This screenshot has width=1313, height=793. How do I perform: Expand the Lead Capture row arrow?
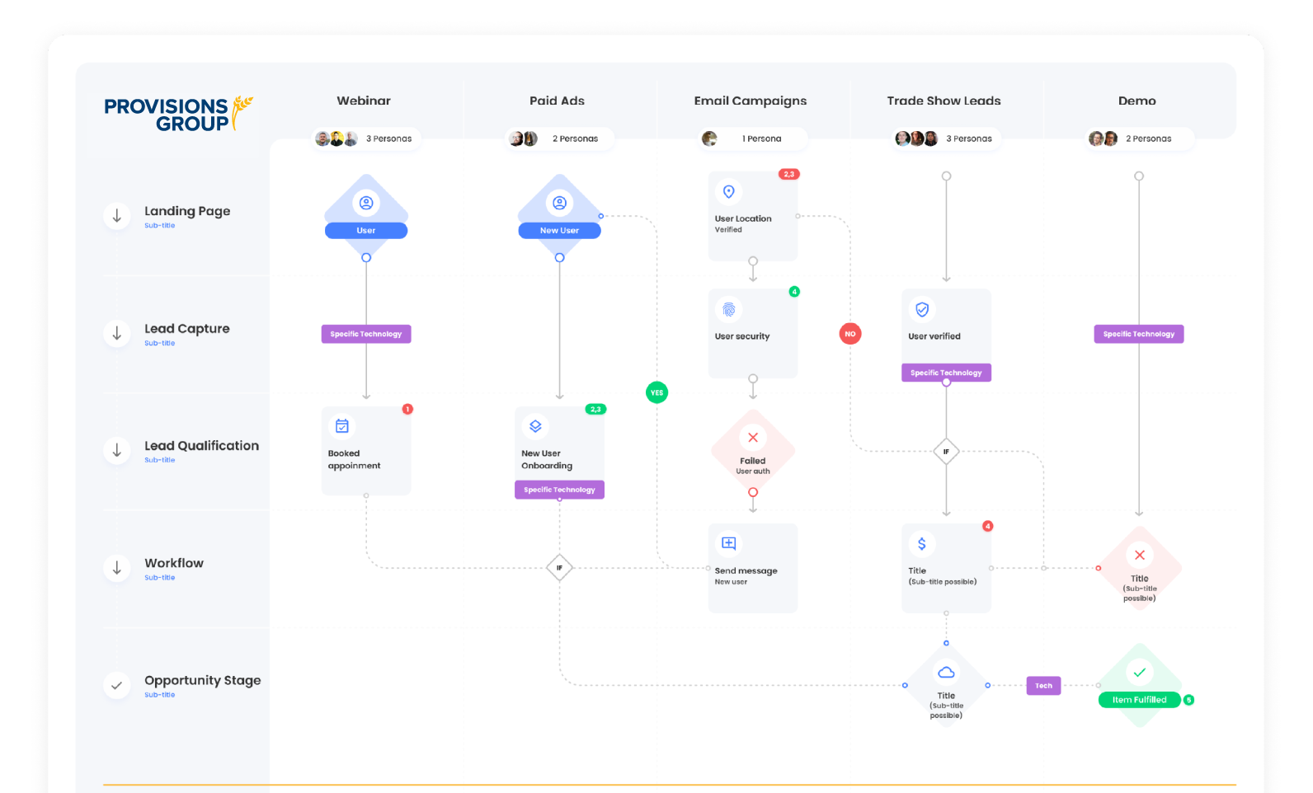(117, 333)
